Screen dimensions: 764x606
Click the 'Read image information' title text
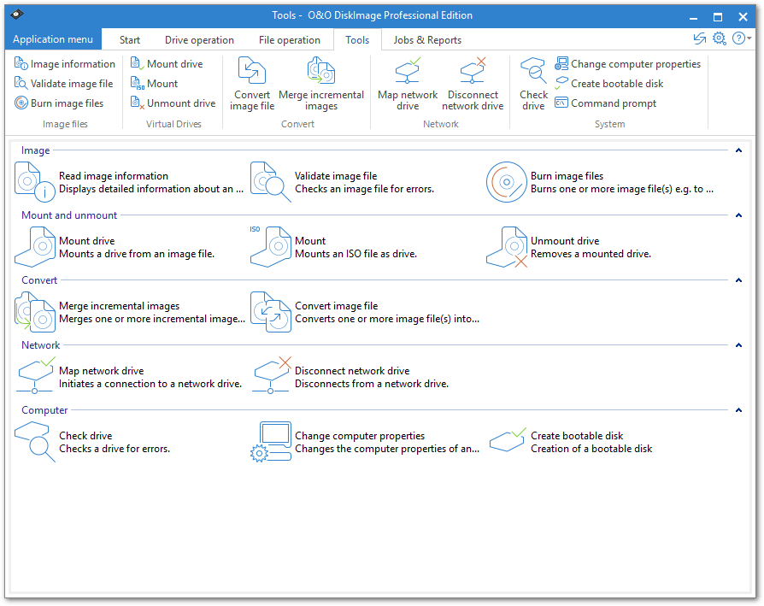[114, 176]
